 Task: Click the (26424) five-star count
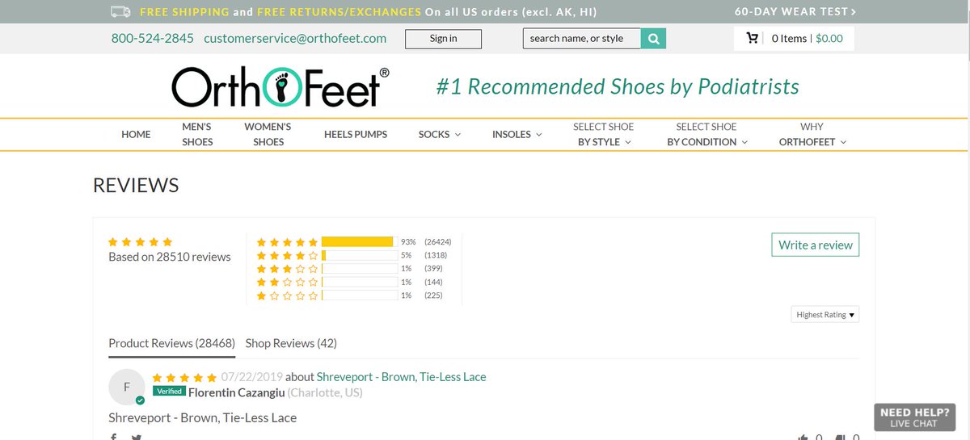pos(438,242)
